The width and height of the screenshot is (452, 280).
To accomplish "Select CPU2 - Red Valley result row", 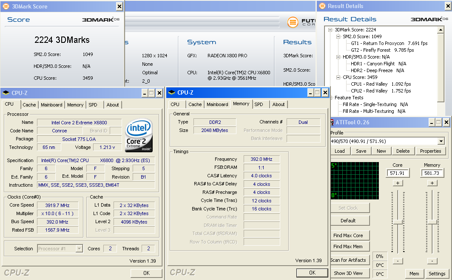I will [x=381, y=91].
